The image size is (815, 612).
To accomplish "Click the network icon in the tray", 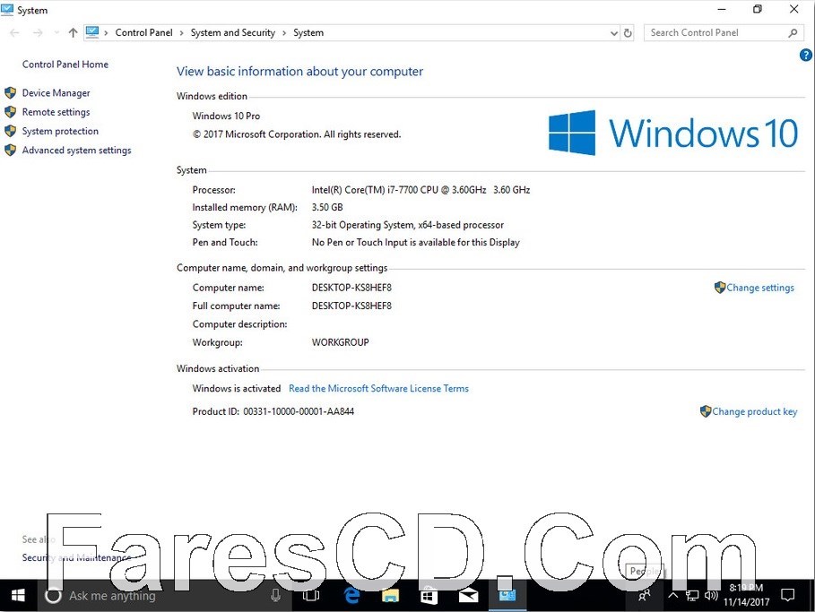I will point(692,595).
